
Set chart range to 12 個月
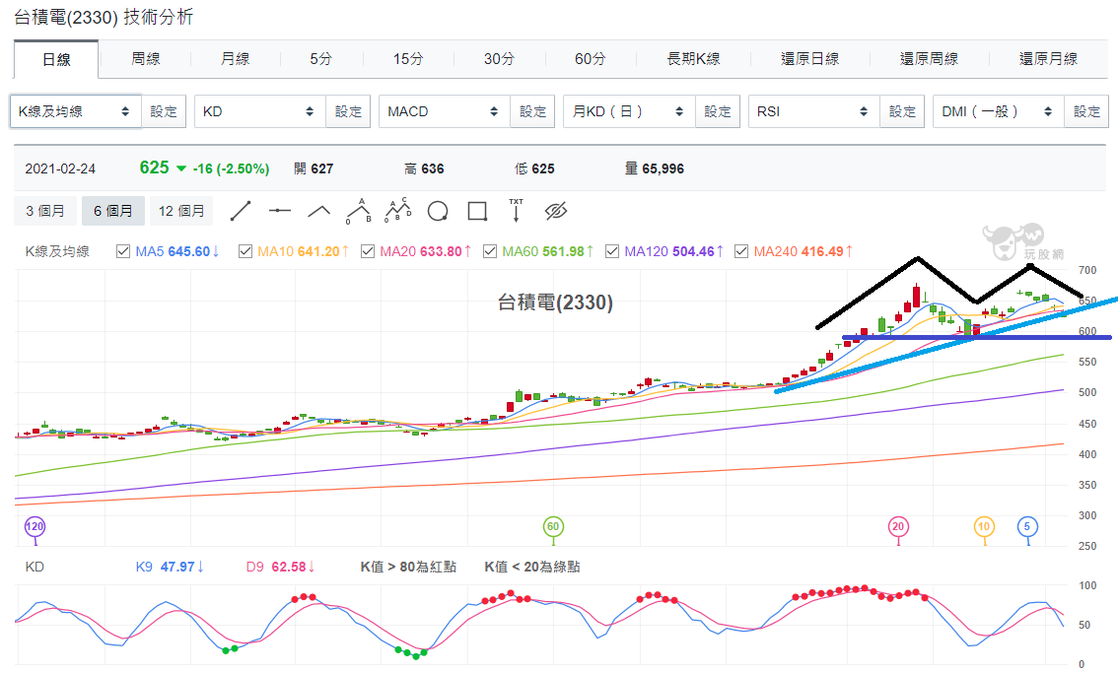coord(181,211)
